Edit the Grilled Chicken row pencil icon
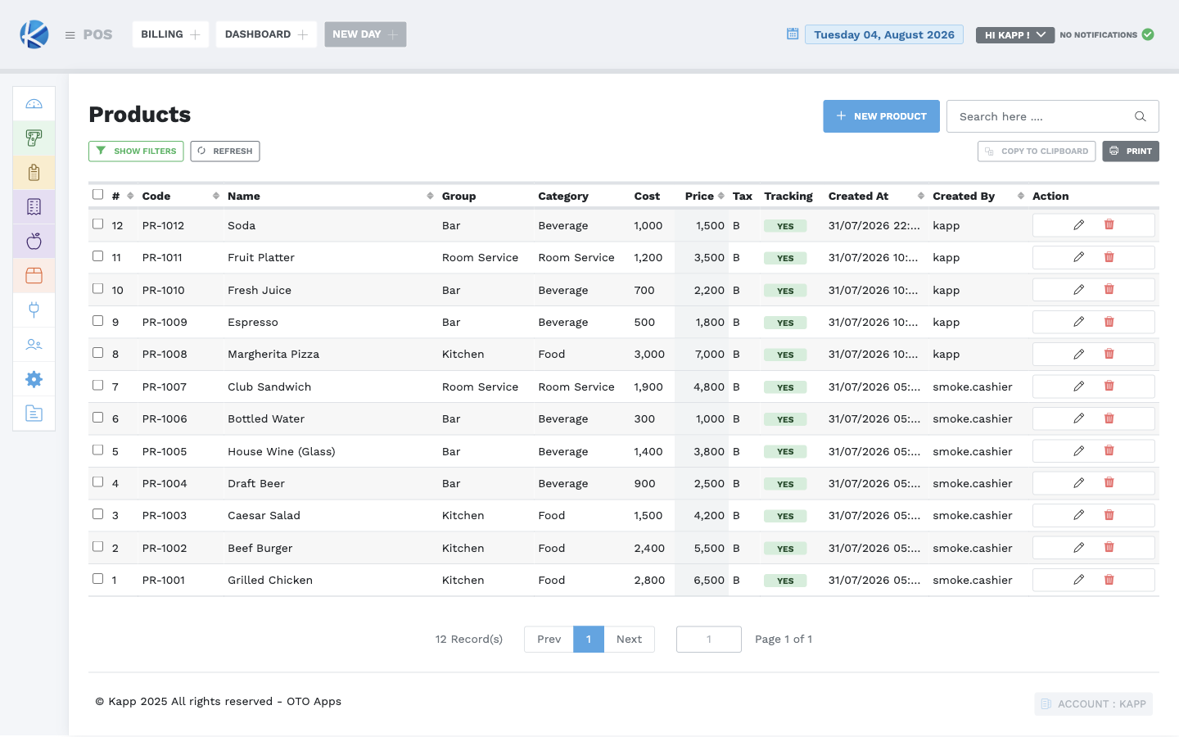Viewport: 1179px width, 737px height. (1079, 580)
